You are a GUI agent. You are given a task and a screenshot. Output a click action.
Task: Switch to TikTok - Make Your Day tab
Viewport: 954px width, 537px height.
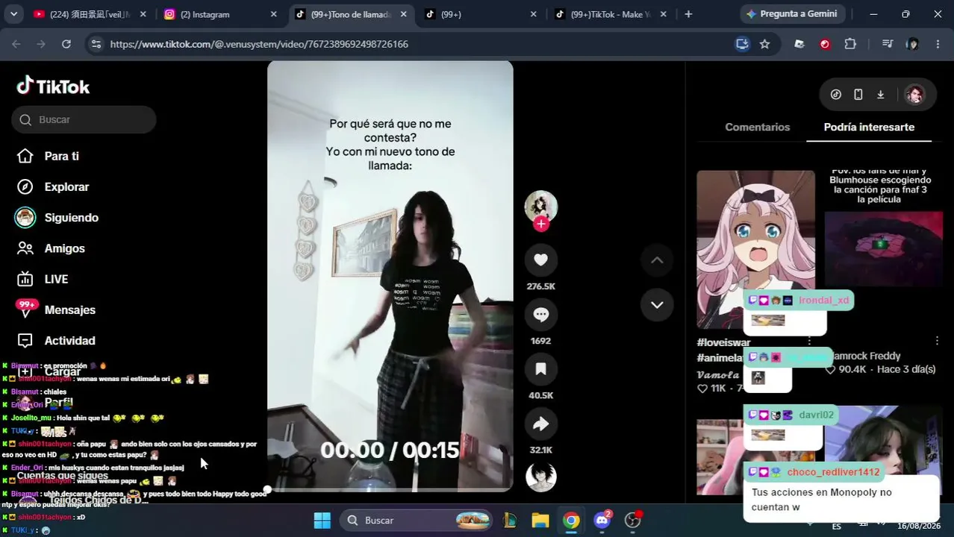coord(611,14)
